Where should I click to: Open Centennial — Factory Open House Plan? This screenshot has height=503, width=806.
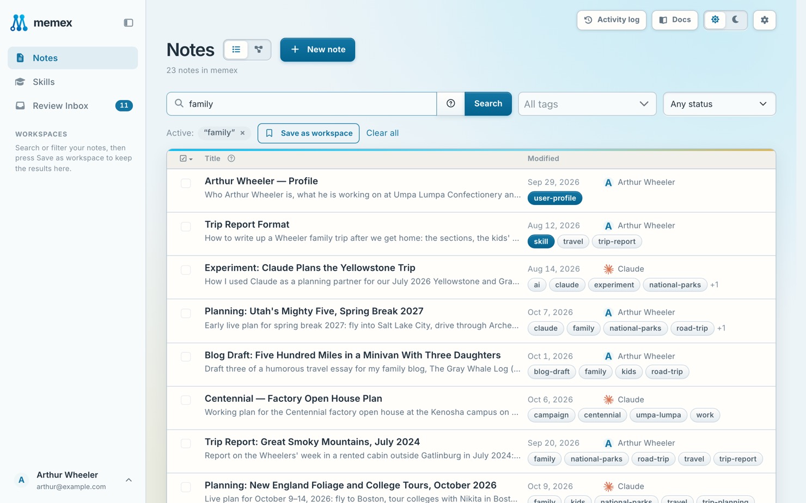click(x=293, y=399)
